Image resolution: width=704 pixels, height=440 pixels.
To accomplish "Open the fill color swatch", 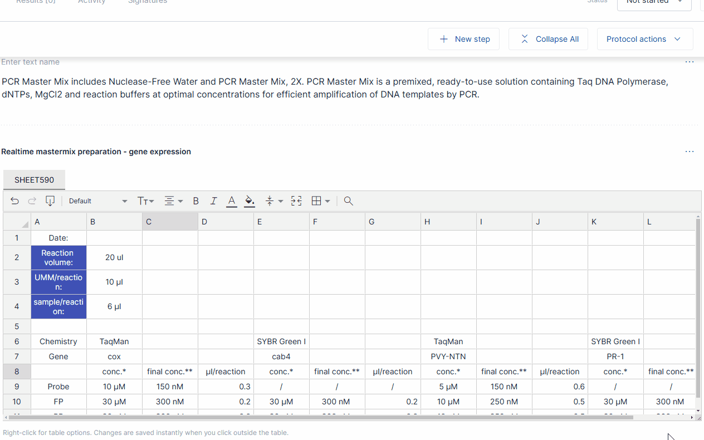I will [x=249, y=201].
